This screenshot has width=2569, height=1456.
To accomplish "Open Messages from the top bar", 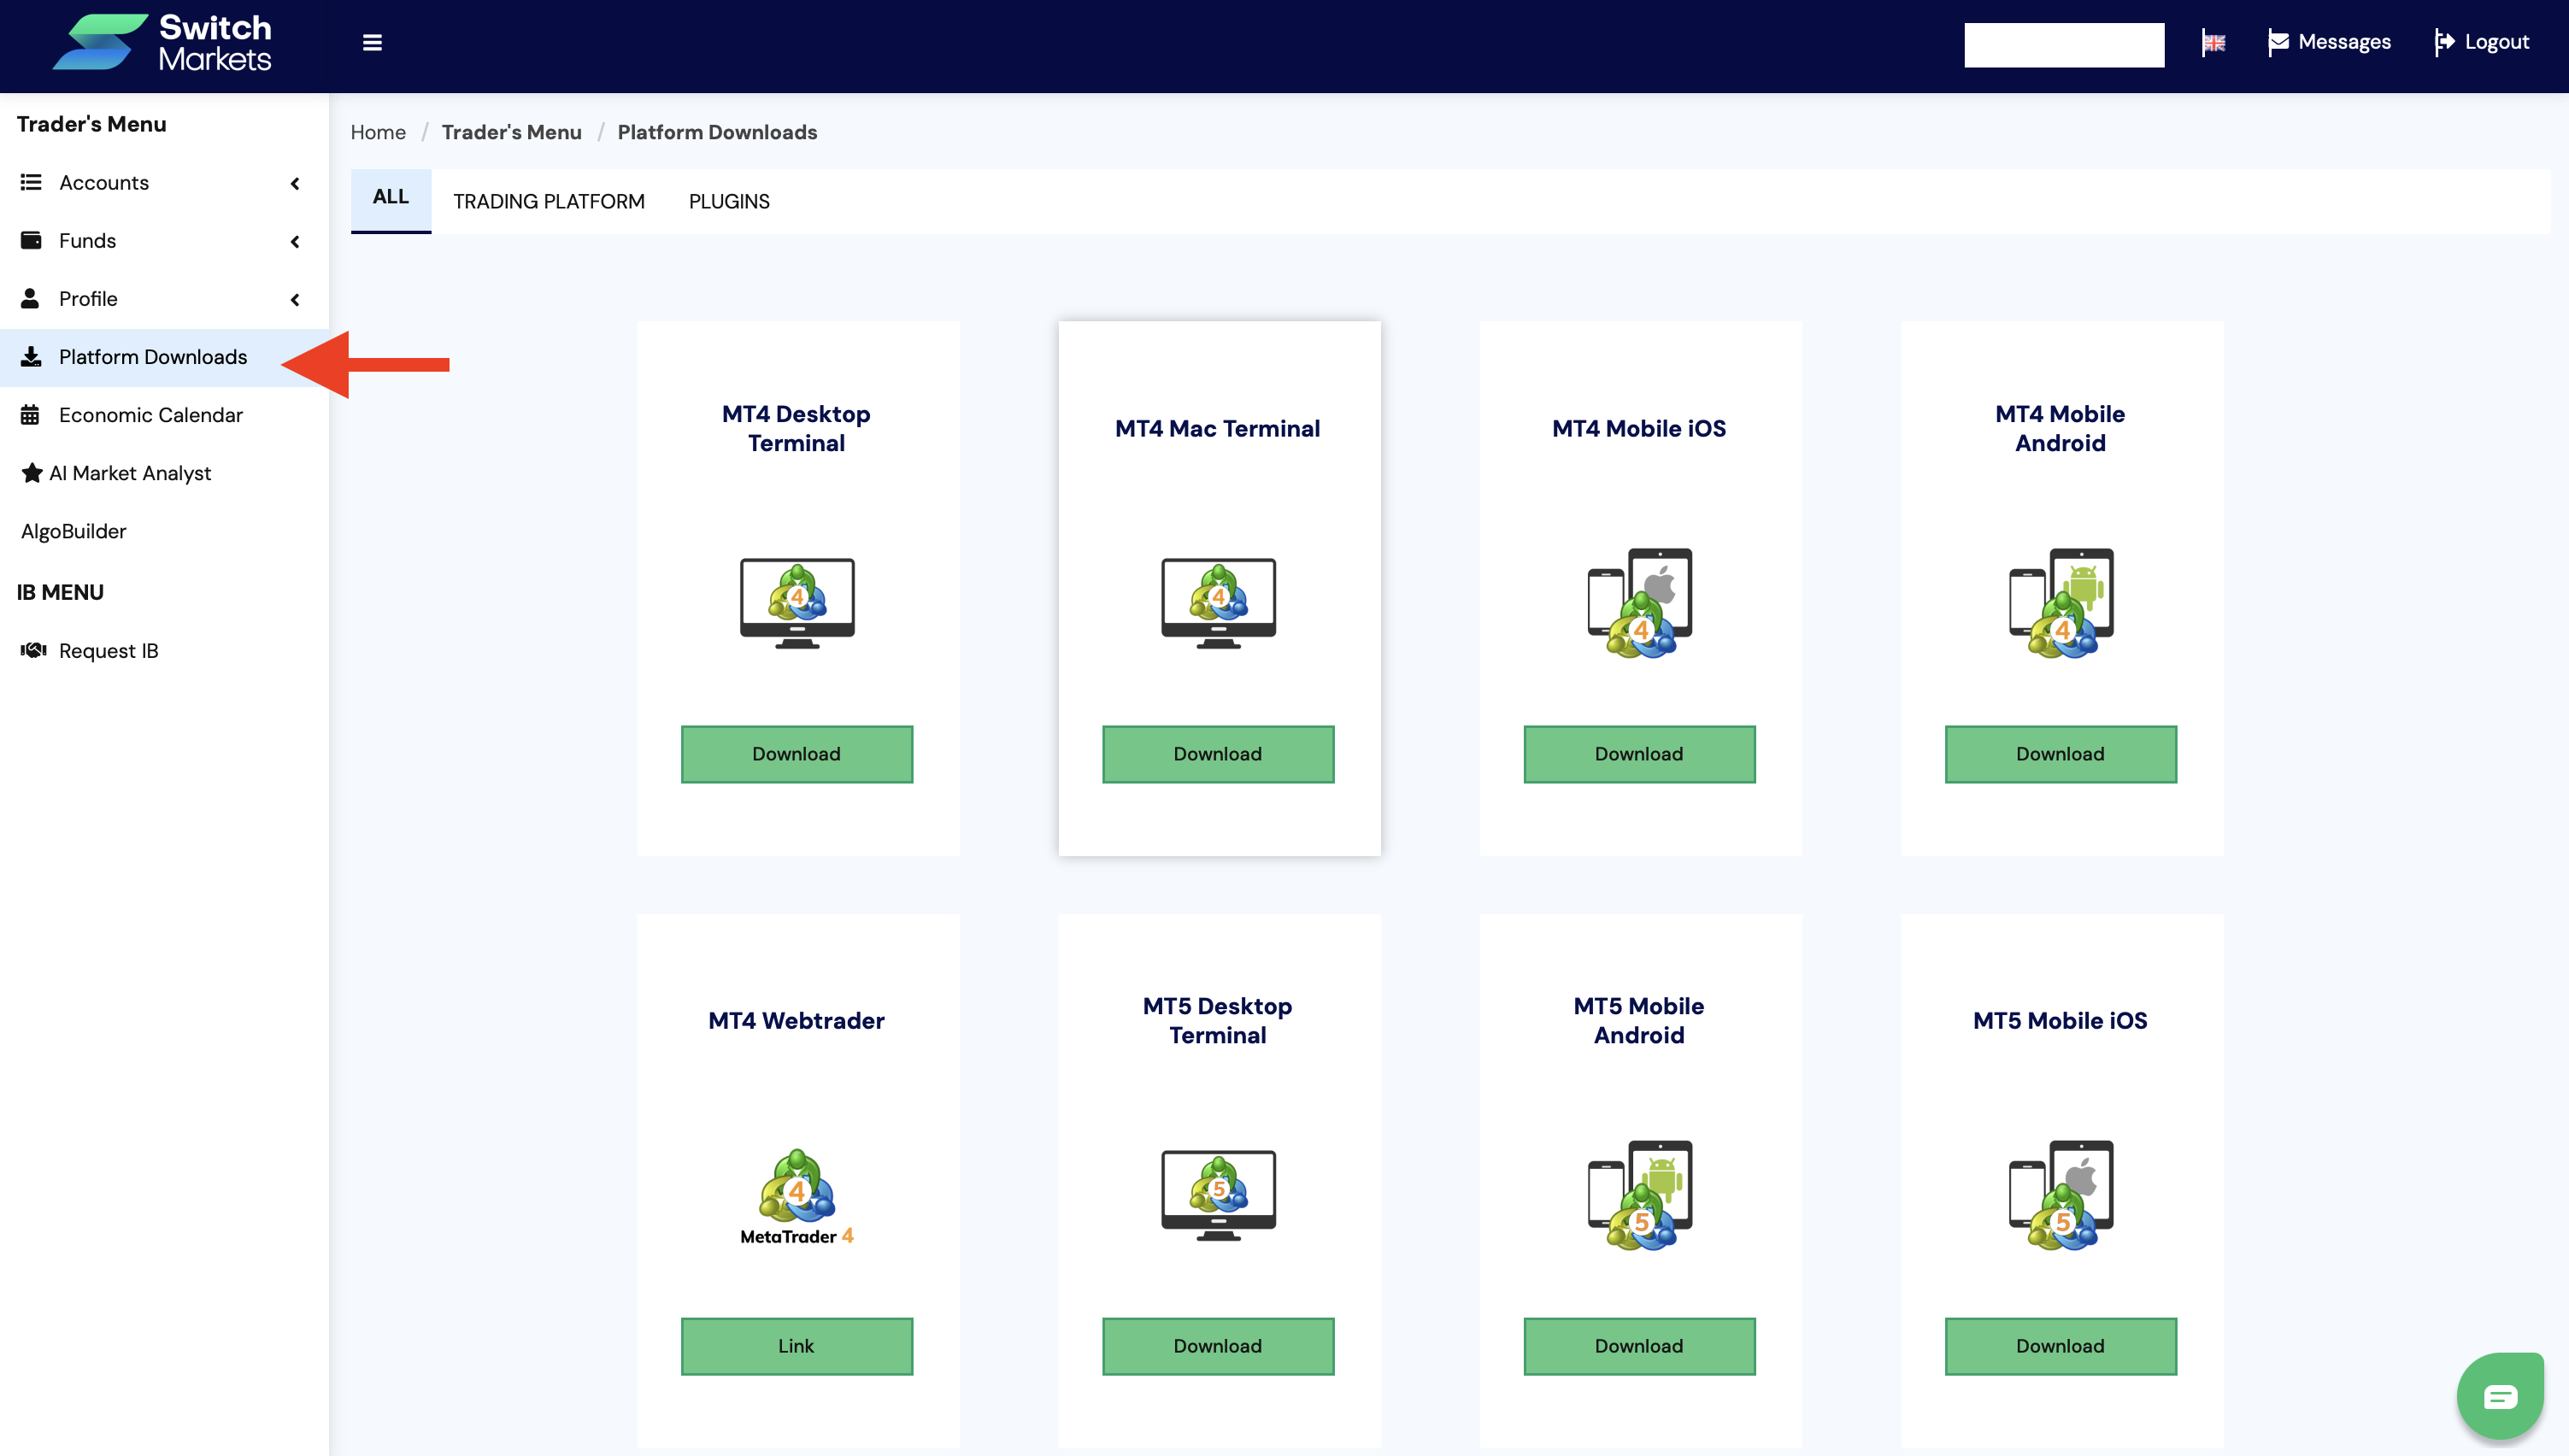I will [2329, 42].
